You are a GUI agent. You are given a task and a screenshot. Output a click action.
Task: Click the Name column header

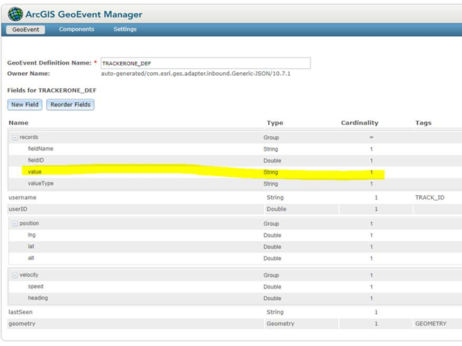click(19, 123)
